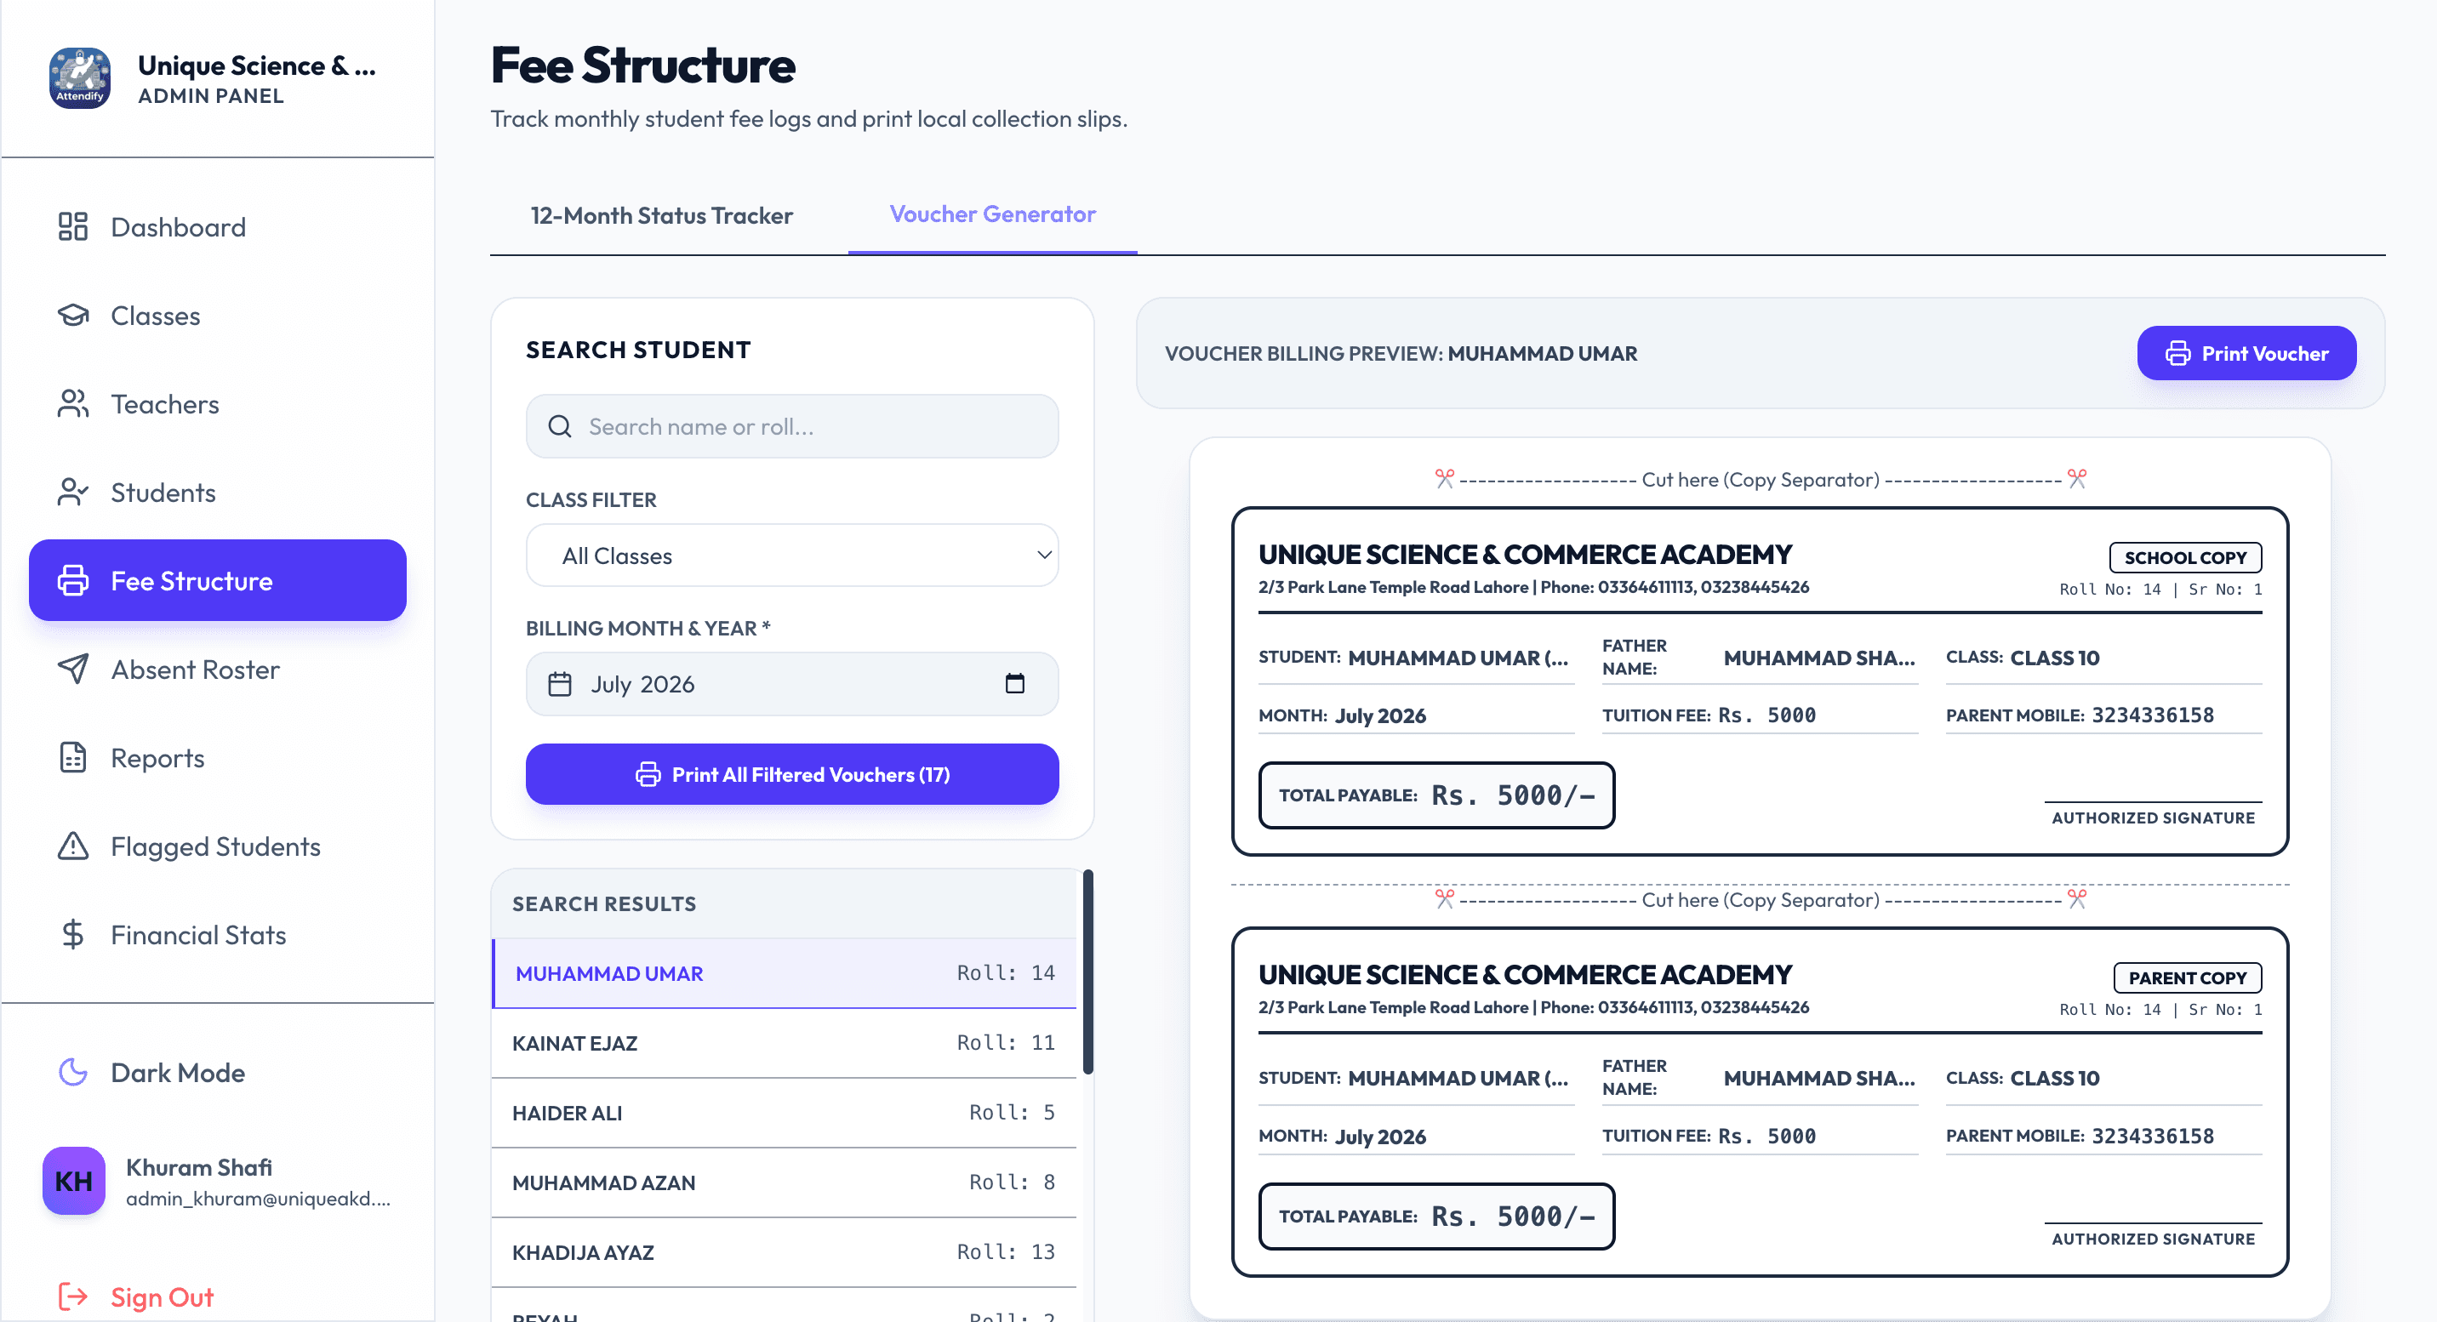Open the Dashboard page

pos(218,227)
